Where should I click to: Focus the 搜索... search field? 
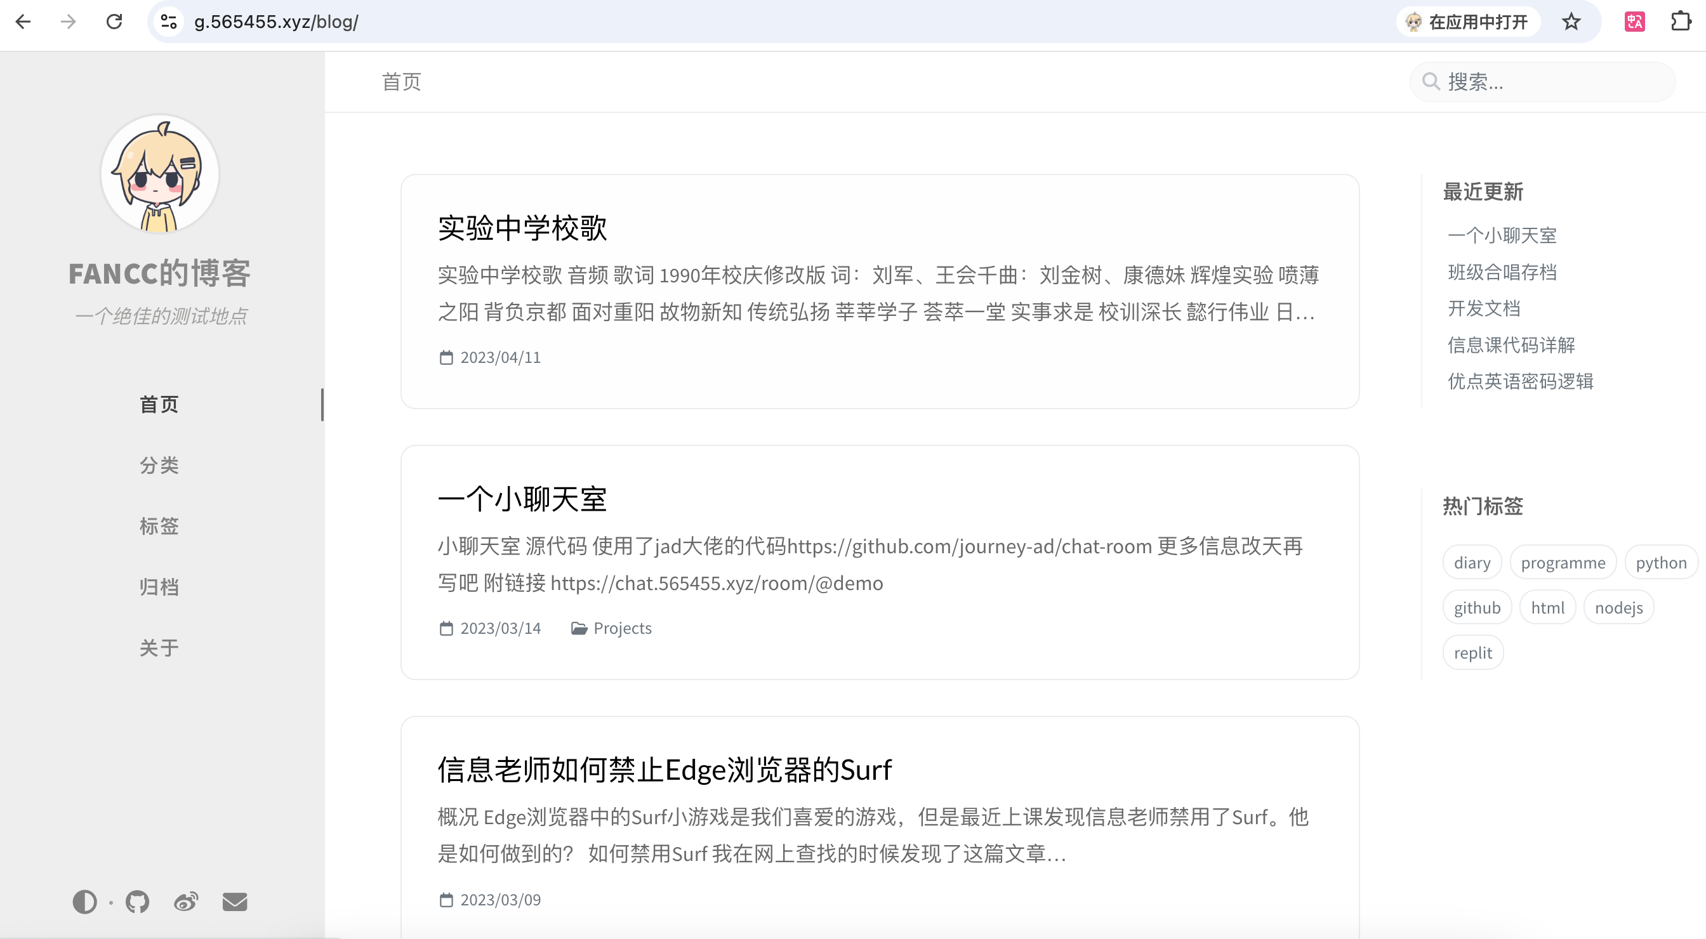(1542, 82)
